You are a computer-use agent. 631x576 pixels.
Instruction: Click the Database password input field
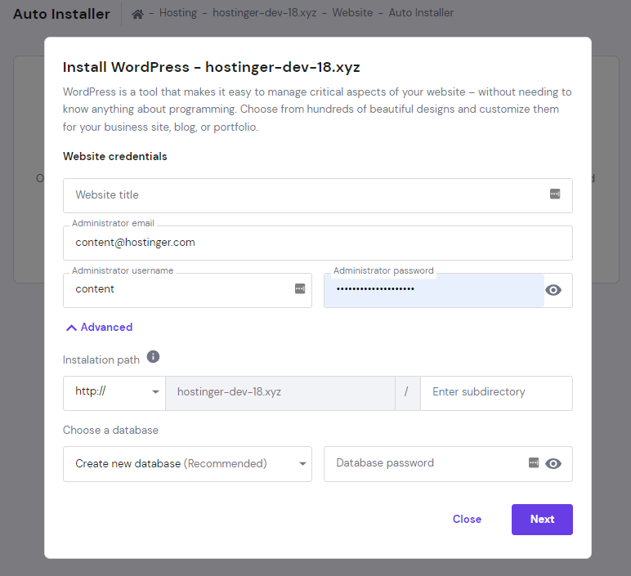tap(425, 463)
